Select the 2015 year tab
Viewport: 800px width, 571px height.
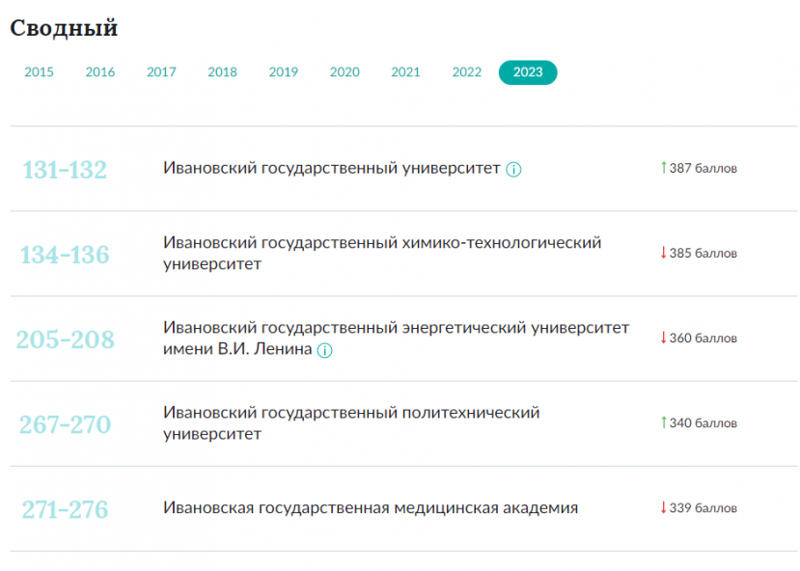(x=40, y=71)
